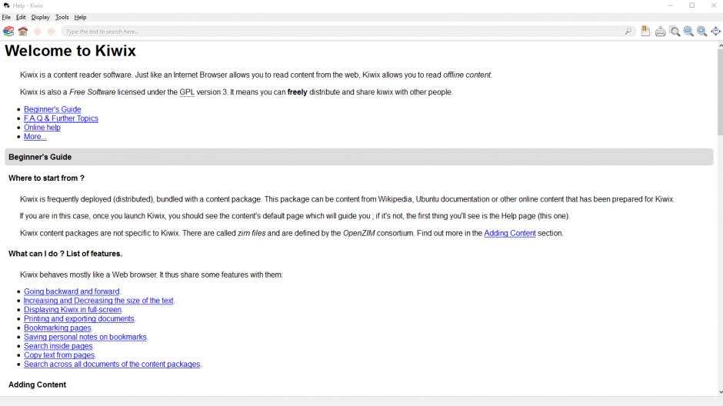Click the GPL abbreviation text
This screenshot has height=406, width=723.
click(187, 92)
